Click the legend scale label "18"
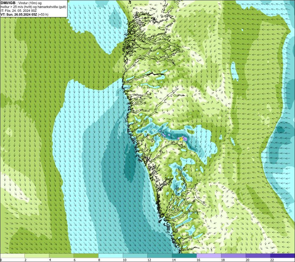 (223, 260)
